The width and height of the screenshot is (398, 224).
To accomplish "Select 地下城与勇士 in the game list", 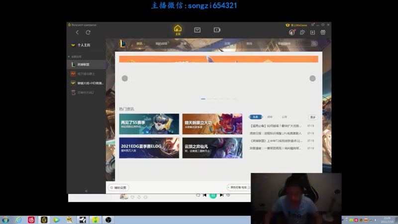I will (86, 74).
